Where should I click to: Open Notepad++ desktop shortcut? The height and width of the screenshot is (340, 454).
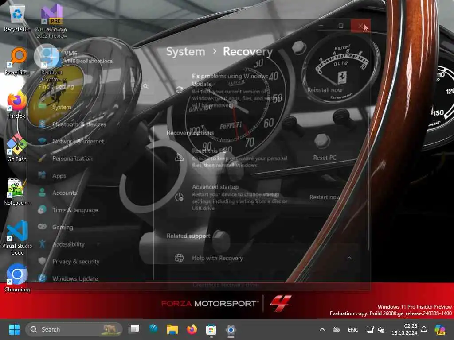[17, 191]
